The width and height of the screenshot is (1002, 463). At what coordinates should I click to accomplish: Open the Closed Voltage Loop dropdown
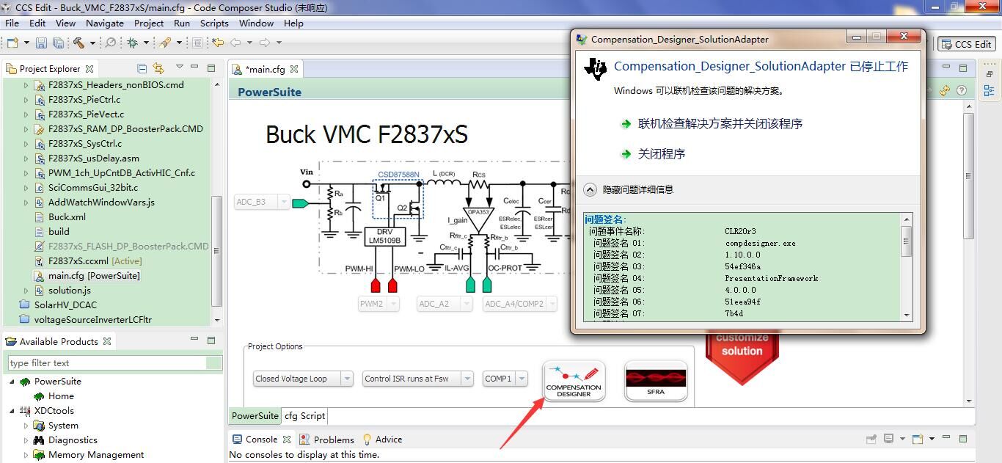click(303, 379)
